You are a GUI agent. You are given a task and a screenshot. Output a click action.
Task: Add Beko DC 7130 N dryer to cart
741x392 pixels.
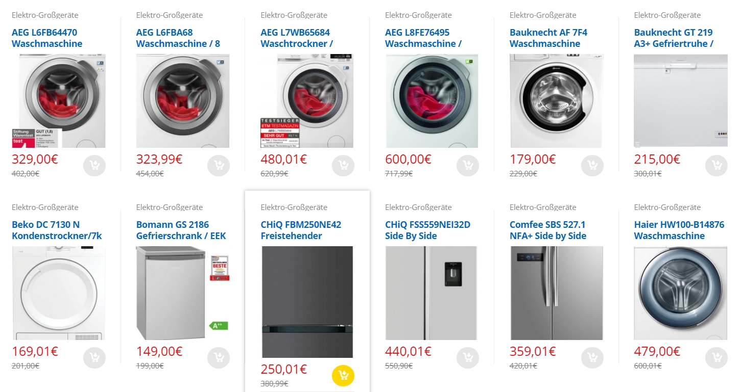coord(94,357)
